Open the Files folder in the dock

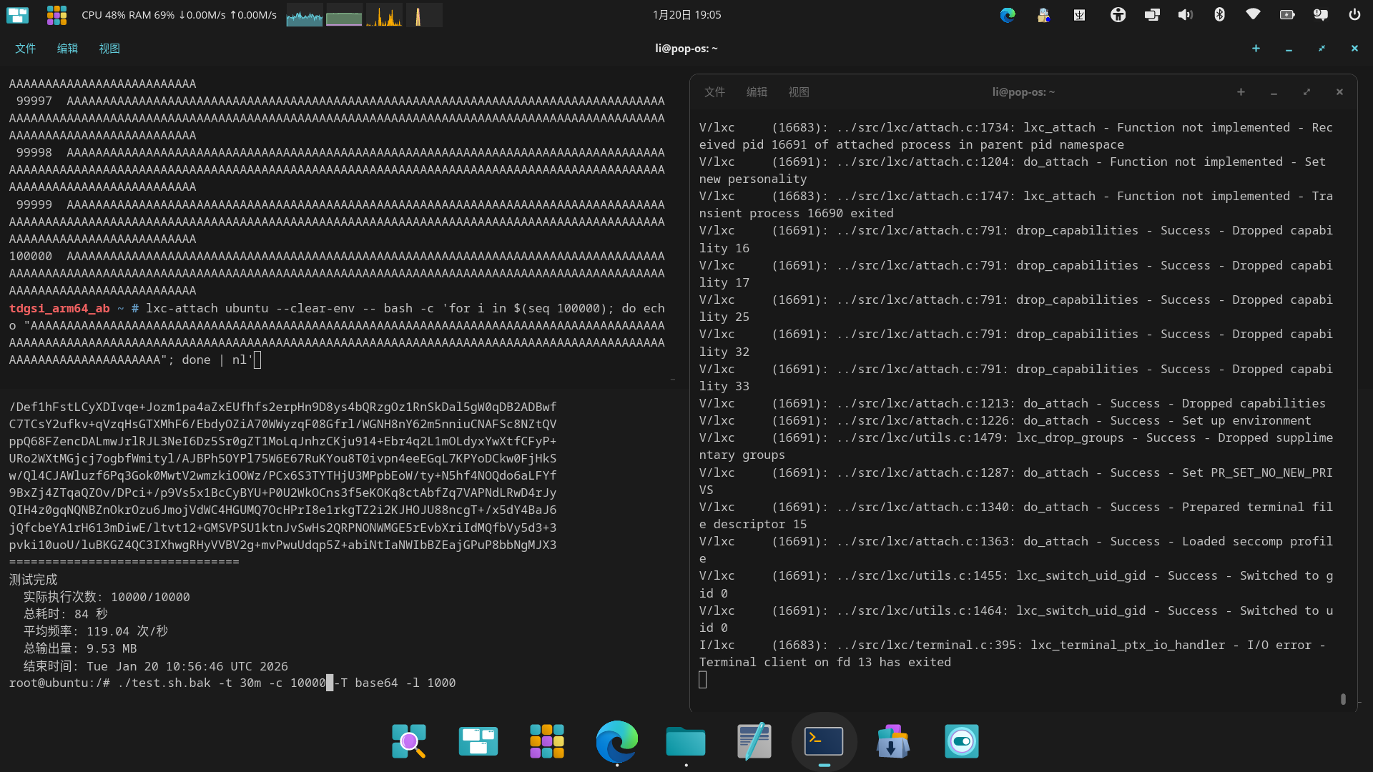click(x=685, y=741)
